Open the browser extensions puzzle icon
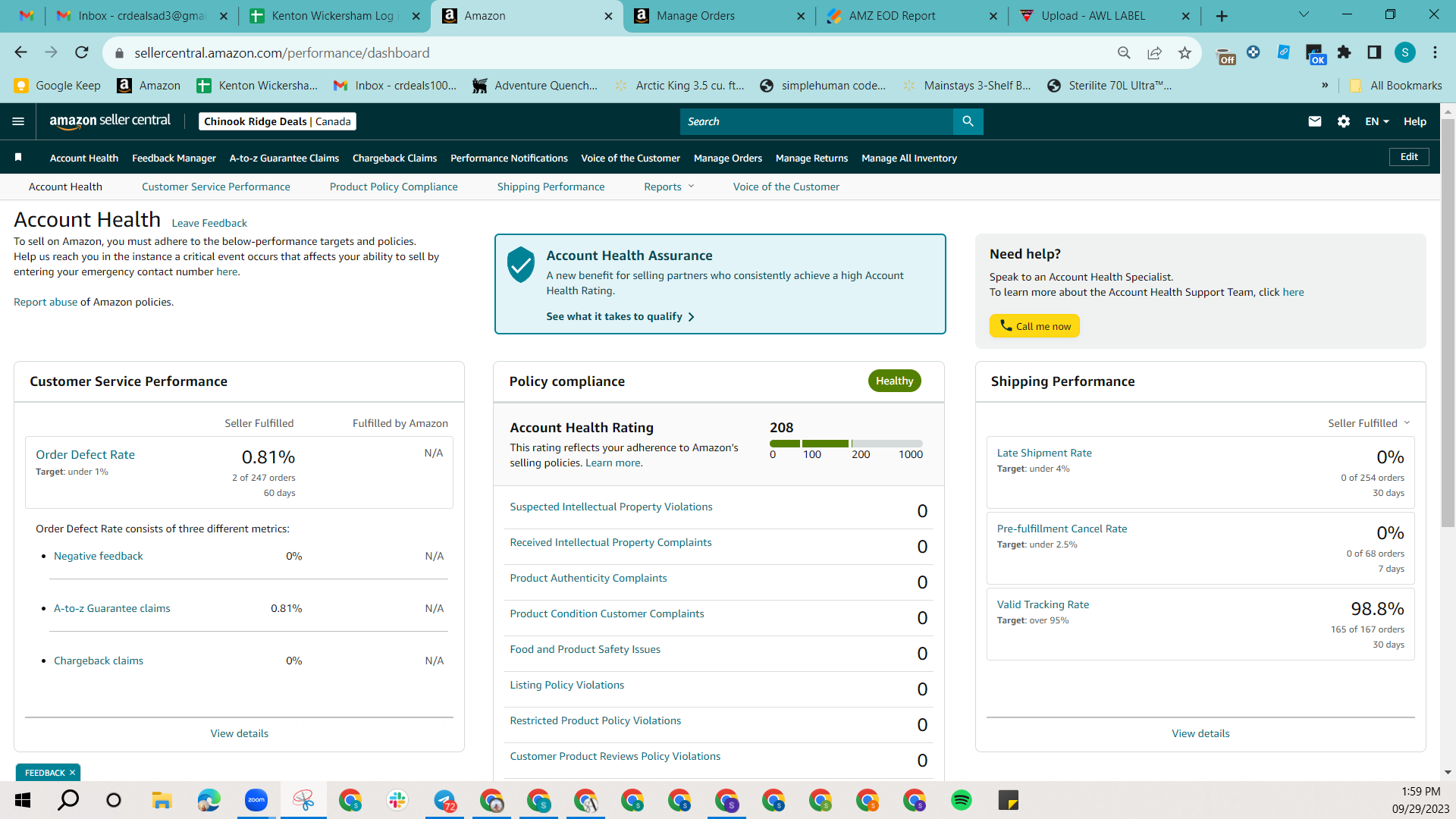 point(1344,52)
